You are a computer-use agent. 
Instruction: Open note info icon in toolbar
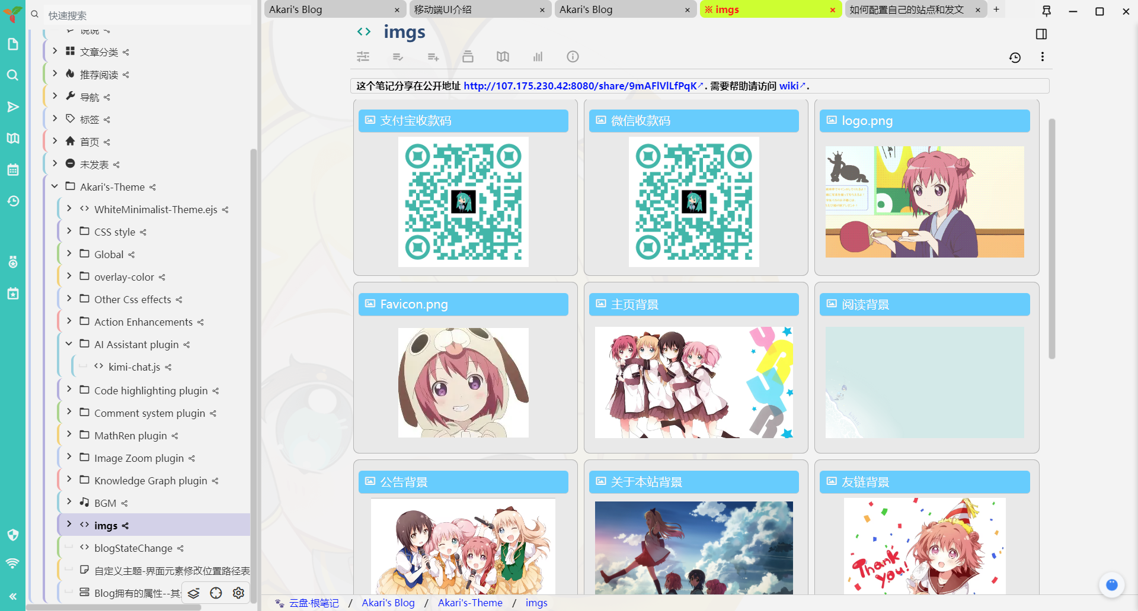pyautogui.click(x=573, y=57)
